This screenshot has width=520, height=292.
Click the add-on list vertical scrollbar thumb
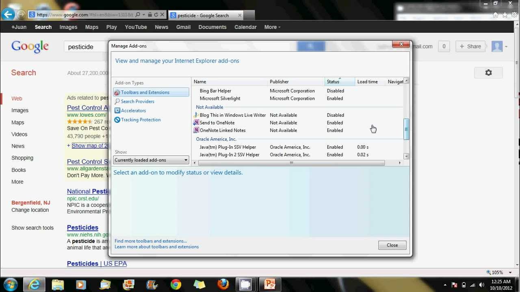[x=406, y=129]
